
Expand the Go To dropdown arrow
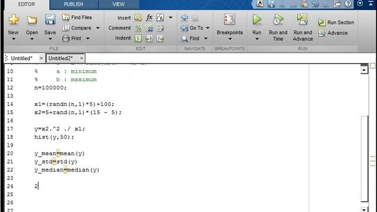[x=207, y=28]
